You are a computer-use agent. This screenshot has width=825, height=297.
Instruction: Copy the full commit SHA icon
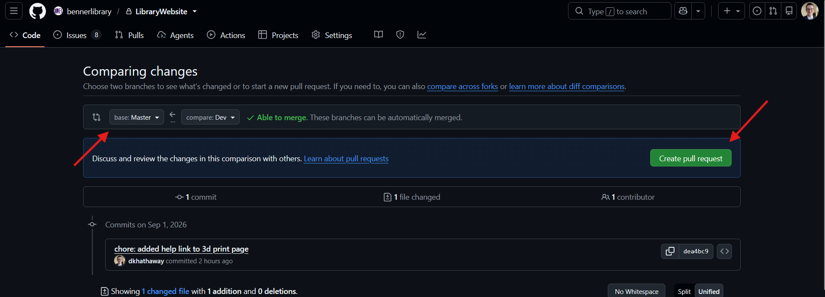click(x=670, y=251)
